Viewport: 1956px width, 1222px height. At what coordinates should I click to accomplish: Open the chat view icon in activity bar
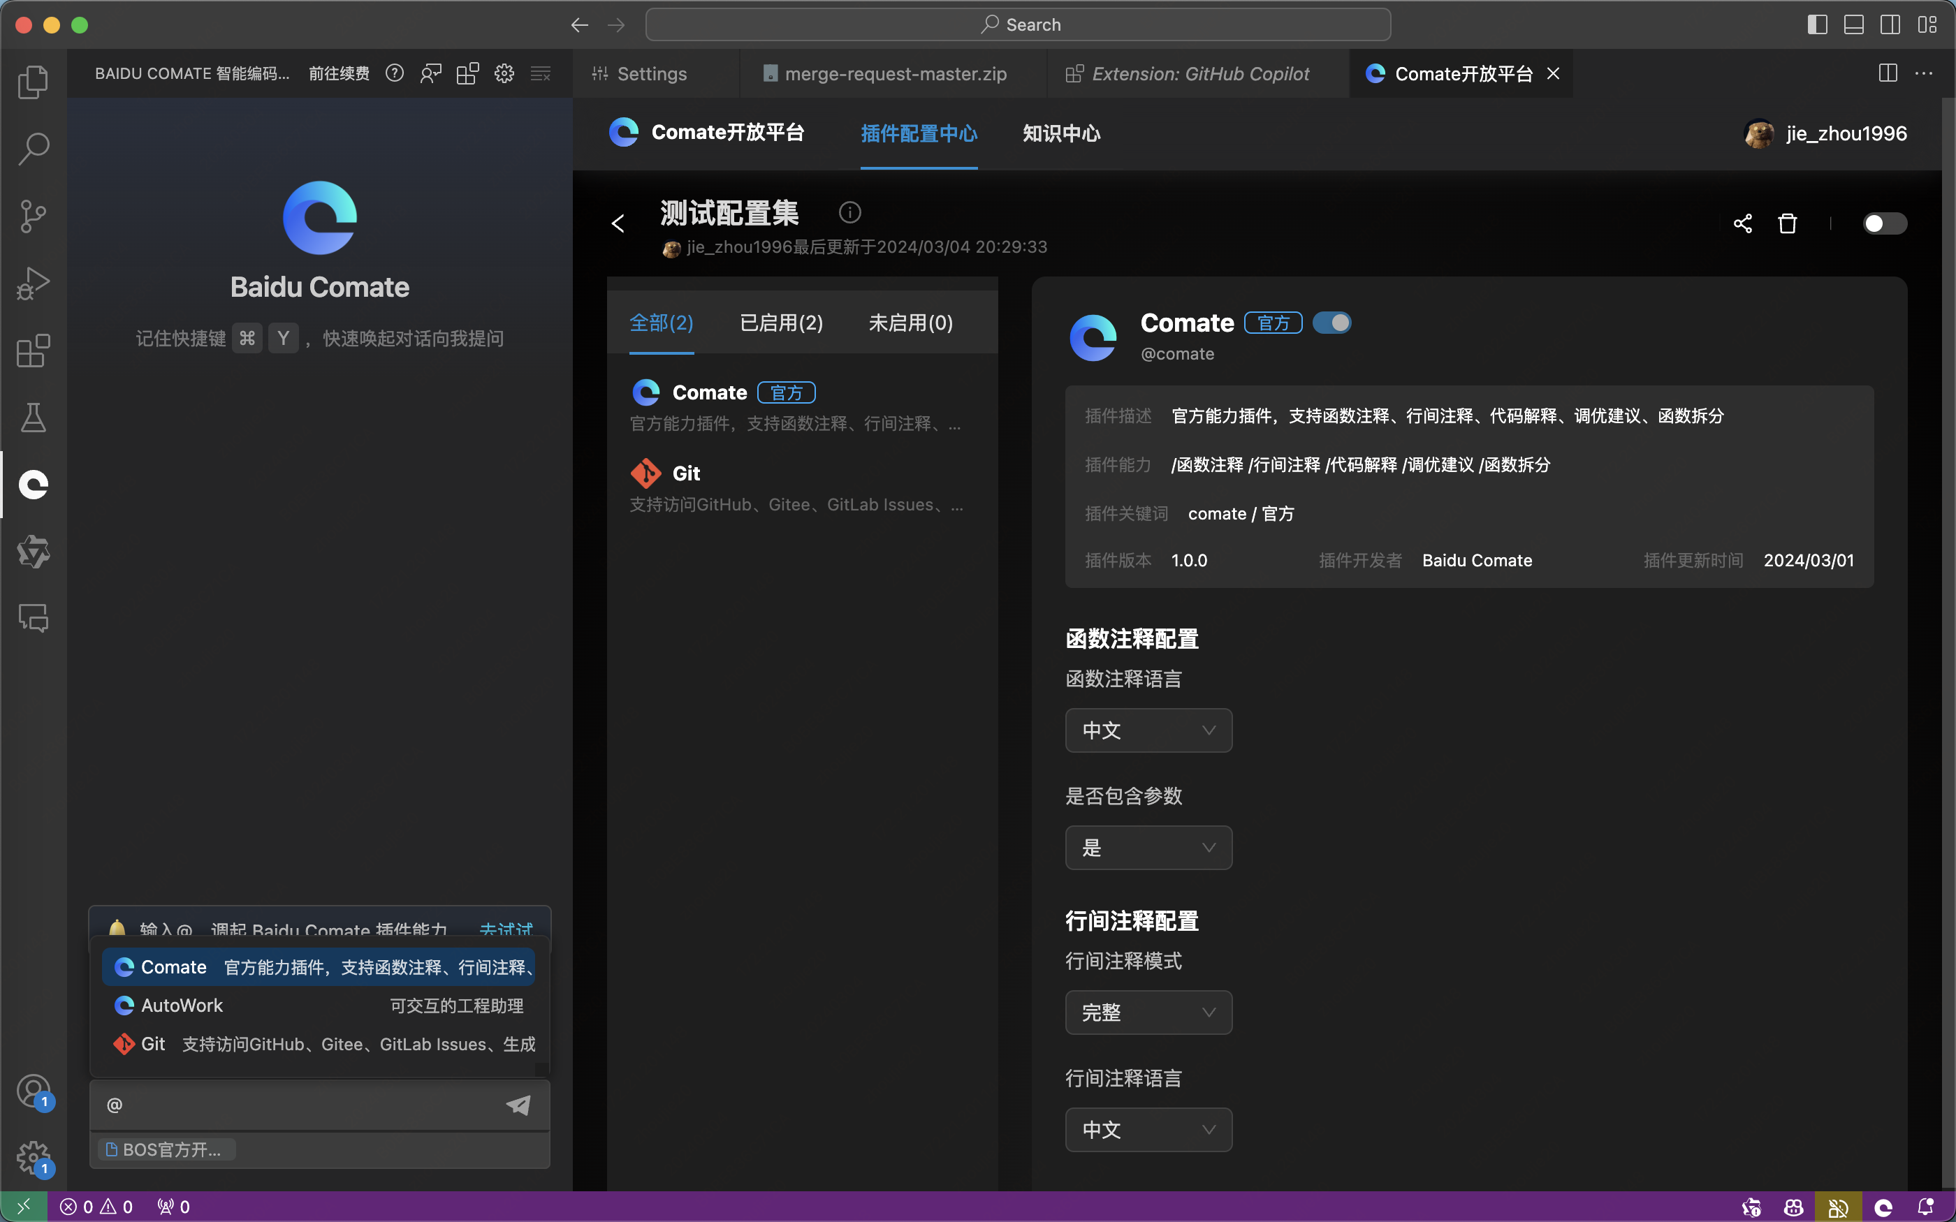point(33,619)
